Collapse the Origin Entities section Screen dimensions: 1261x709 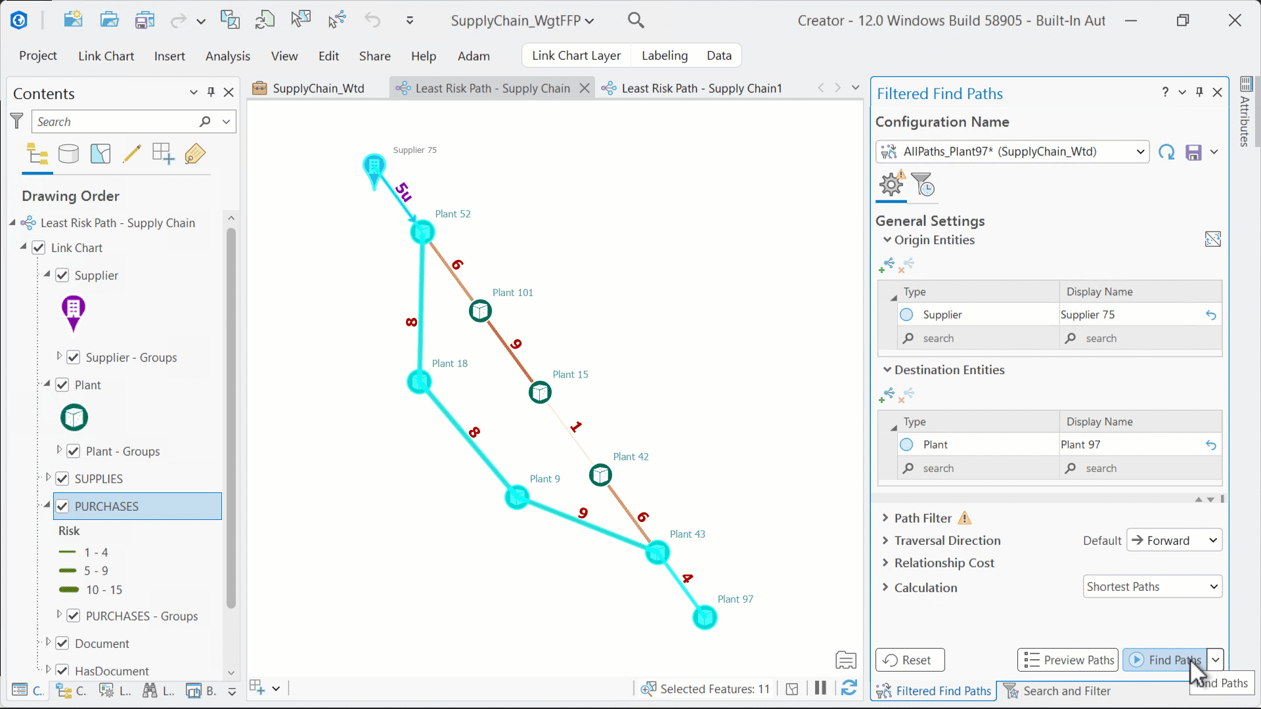pos(887,240)
